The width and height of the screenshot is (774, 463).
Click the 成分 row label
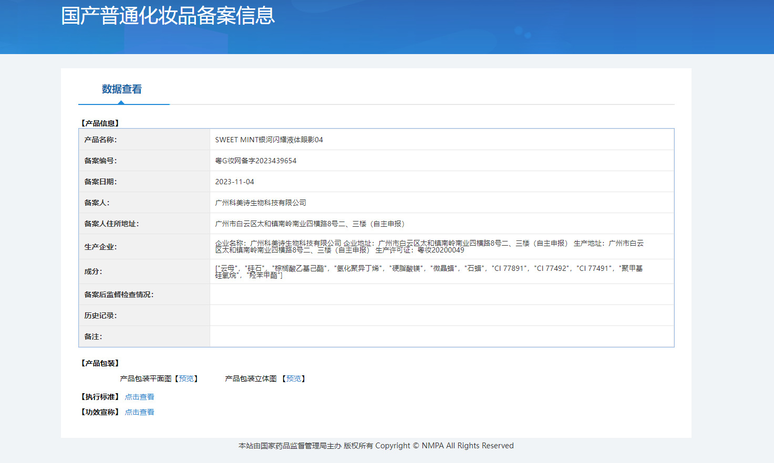coord(93,271)
